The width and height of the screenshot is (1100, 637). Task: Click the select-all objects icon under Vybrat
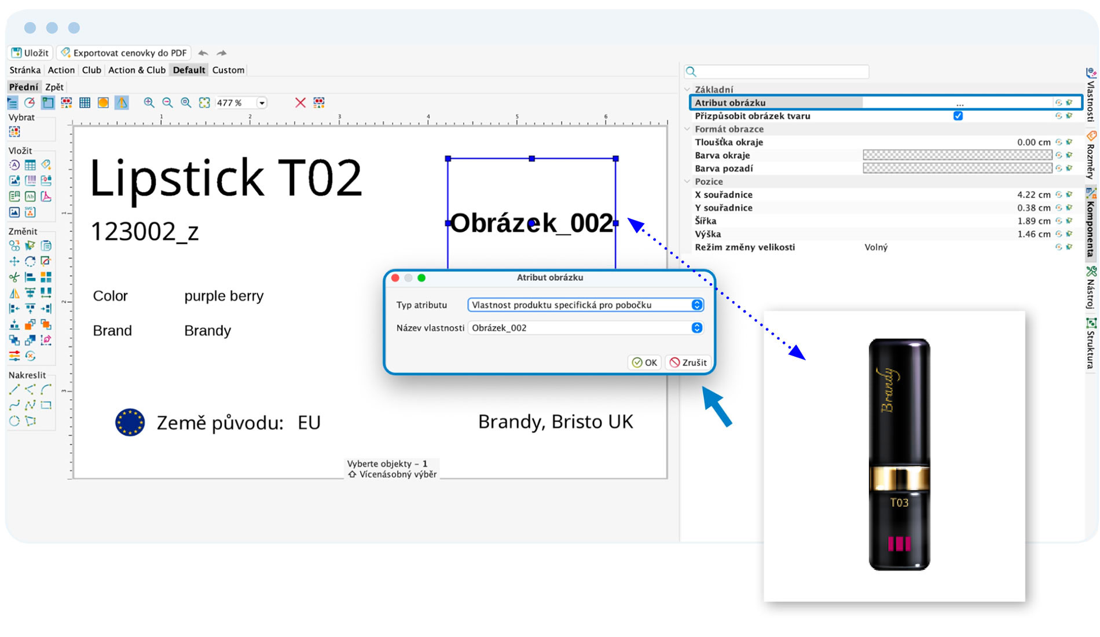pos(14,131)
